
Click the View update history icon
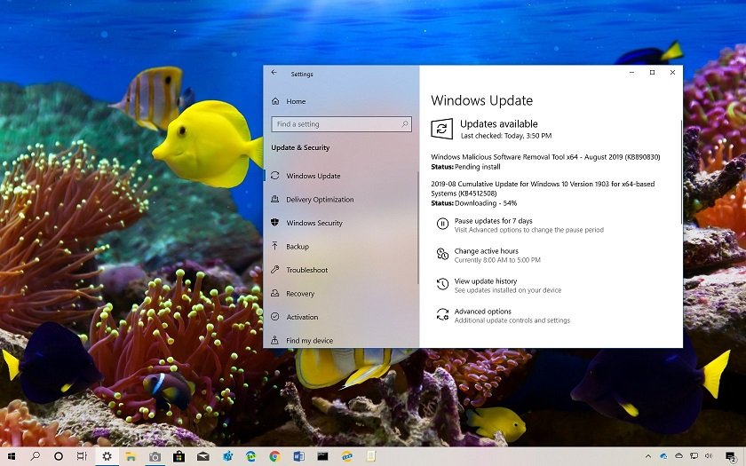tap(442, 285)
